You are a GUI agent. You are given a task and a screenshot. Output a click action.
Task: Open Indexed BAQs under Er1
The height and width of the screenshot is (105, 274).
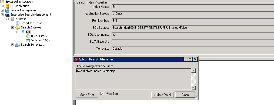[40, 40]
